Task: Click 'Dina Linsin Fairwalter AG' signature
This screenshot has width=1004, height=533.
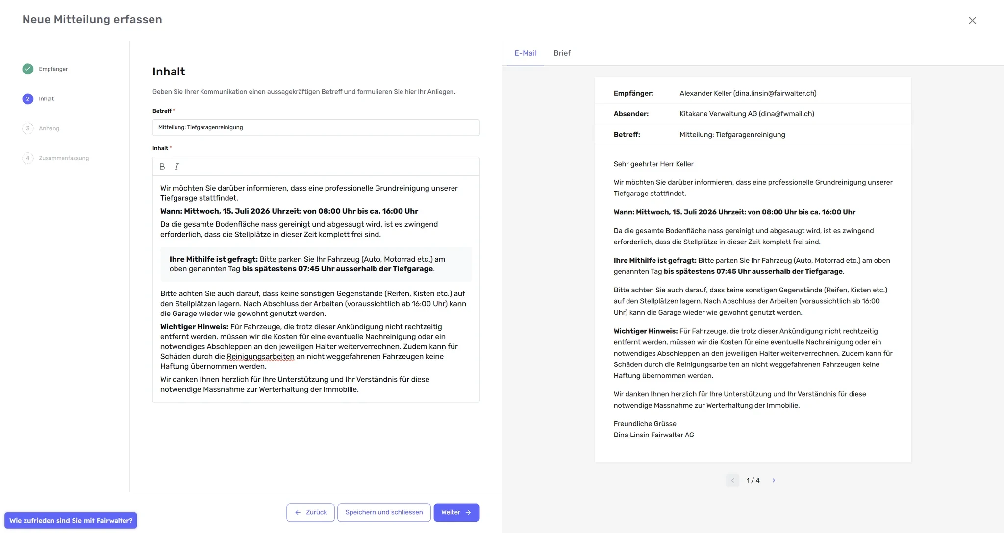Action: tap(653, 435)
